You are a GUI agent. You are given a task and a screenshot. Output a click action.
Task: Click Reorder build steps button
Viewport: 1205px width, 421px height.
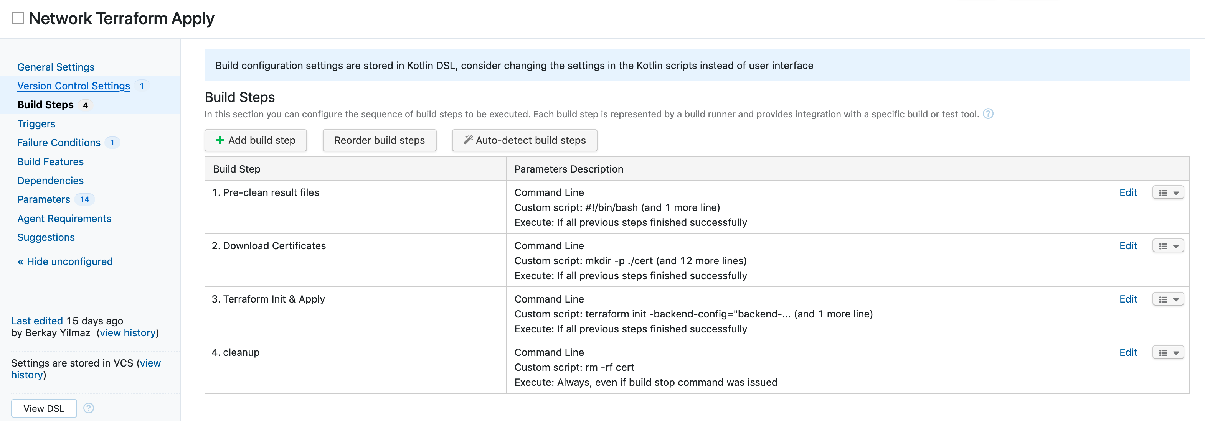click(x=380, y=140)
